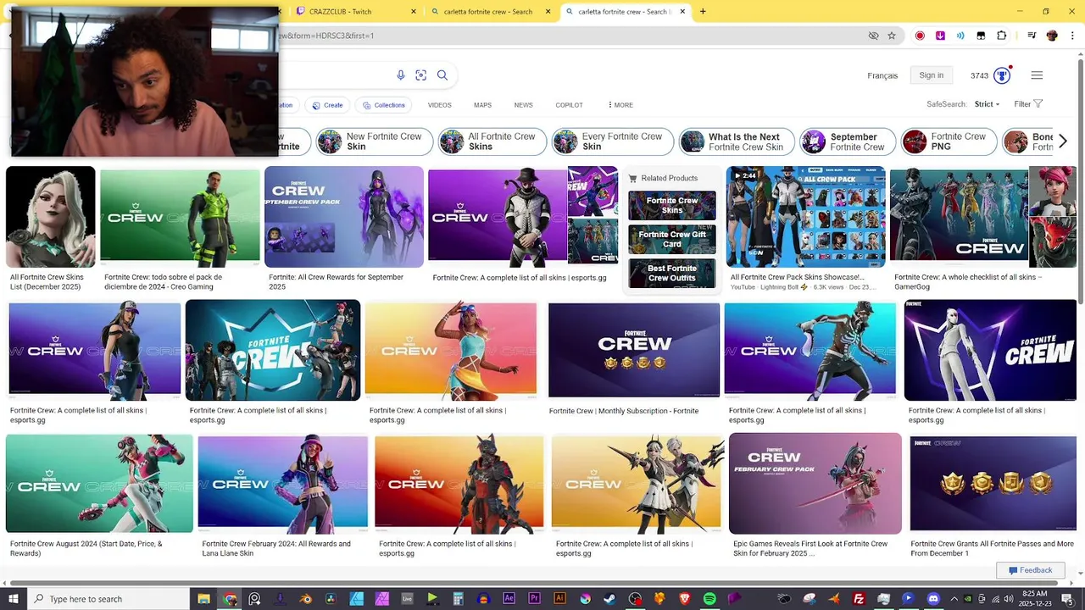This screenshot has width=1085, height=610.
Task: Click the Sign in button
Action: 931,75
